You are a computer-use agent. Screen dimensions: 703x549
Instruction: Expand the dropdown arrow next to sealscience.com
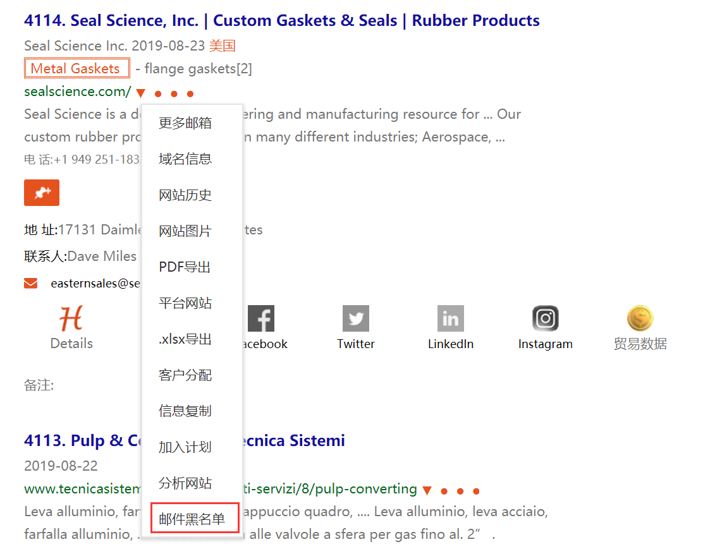141,94
